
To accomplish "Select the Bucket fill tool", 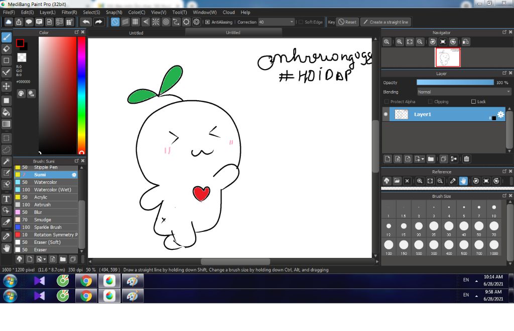I will click(x=7, y=112).
